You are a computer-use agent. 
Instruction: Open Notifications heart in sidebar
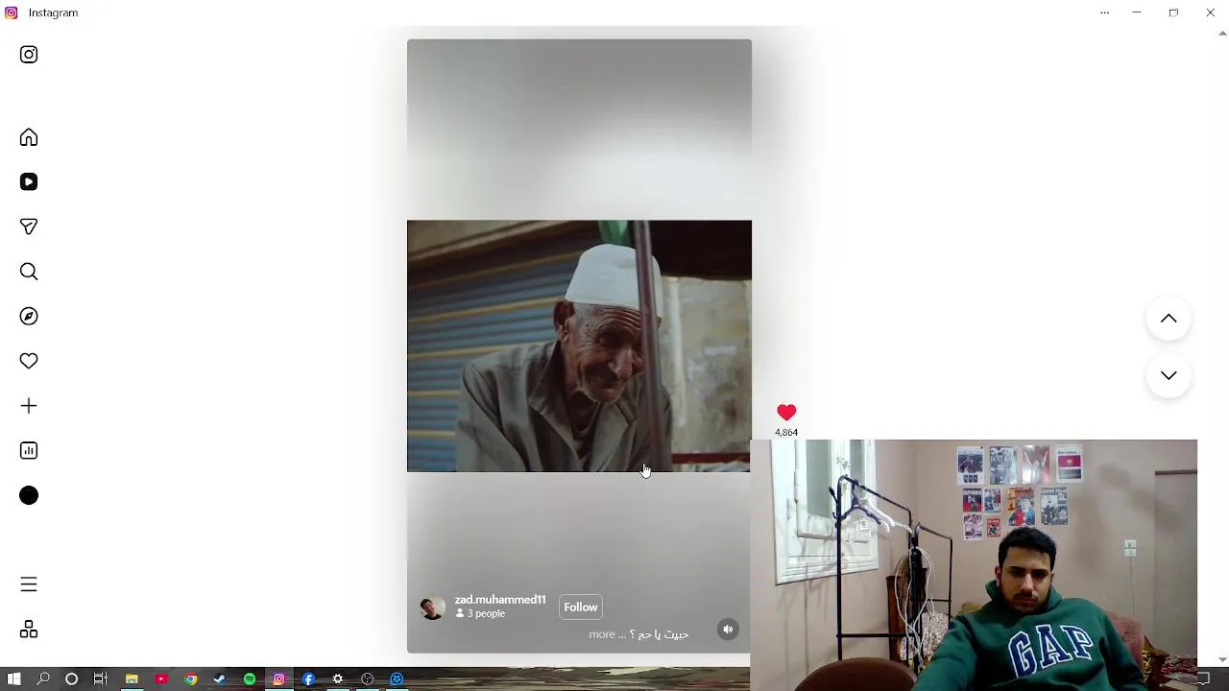pyautogui.click(x=29, y=361)
